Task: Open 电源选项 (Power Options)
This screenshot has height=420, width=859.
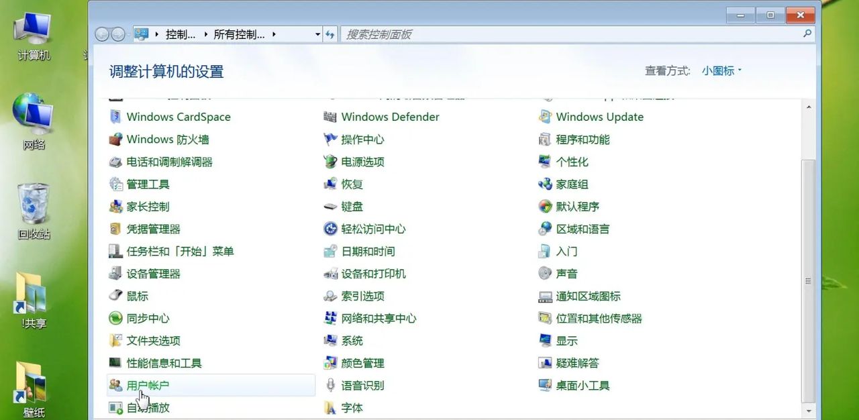Action: [363, 162]
